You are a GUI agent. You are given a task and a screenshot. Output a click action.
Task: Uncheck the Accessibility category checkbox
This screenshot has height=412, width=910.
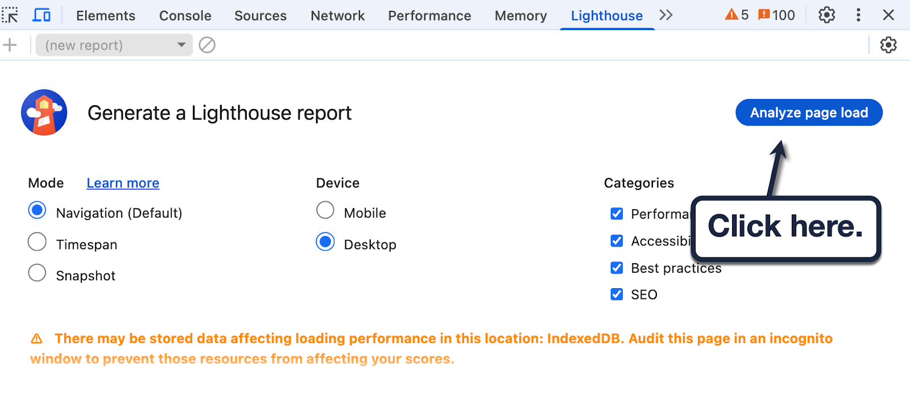tap(617, 240)
